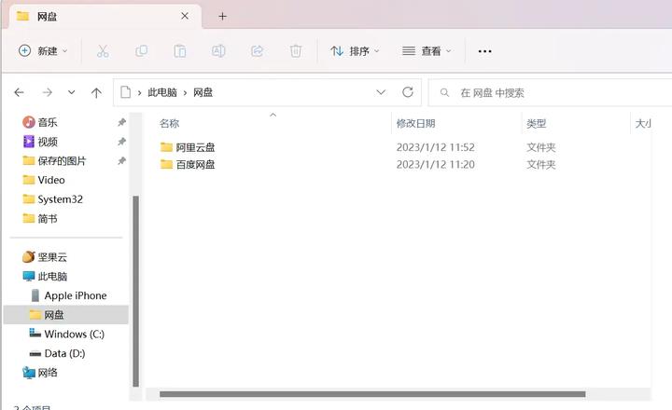Image resolution: width=672 pixels, height=410 pixels.
Task: Go back with the left arrow
Action: click(x=19, y=92)
